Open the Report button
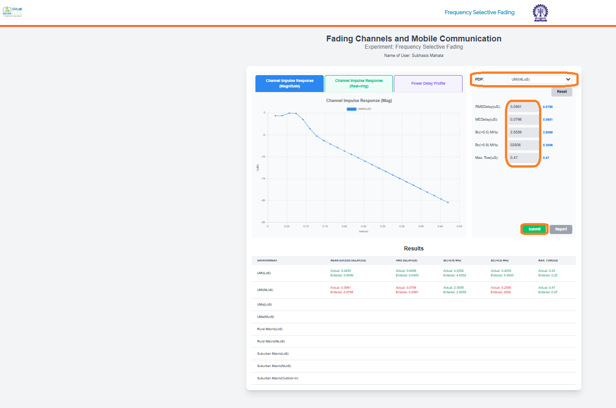 (x=560, y=229)
